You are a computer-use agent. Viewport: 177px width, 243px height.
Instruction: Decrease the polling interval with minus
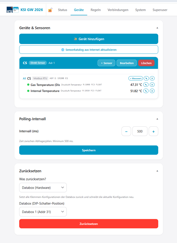(126, 131)
